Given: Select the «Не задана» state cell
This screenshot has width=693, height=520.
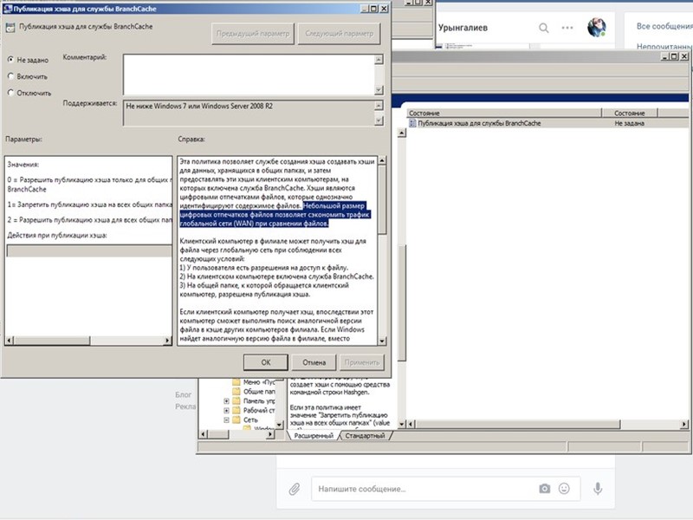Looking at the screenshot, I should [630, 123].
